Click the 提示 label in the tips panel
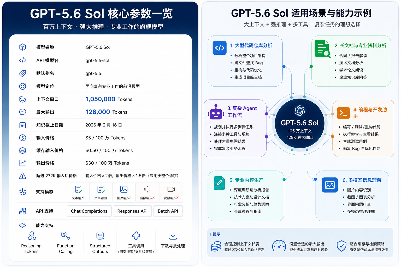The image size is (401, 267). tap(216, 234)
